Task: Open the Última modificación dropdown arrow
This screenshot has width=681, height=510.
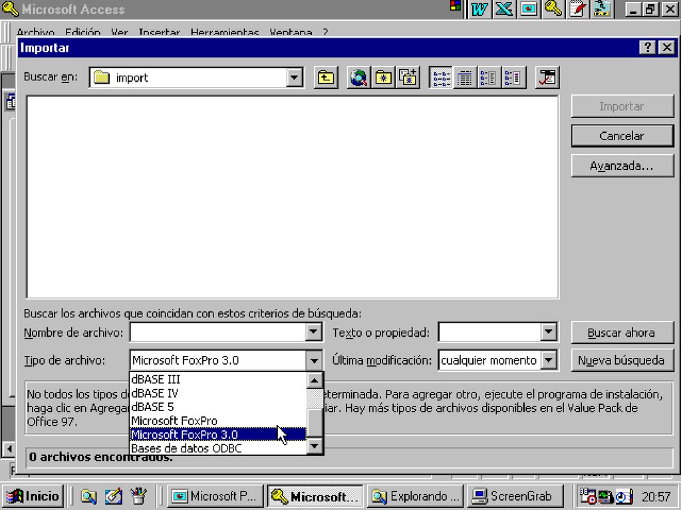Action: click(x=549, y=361)
